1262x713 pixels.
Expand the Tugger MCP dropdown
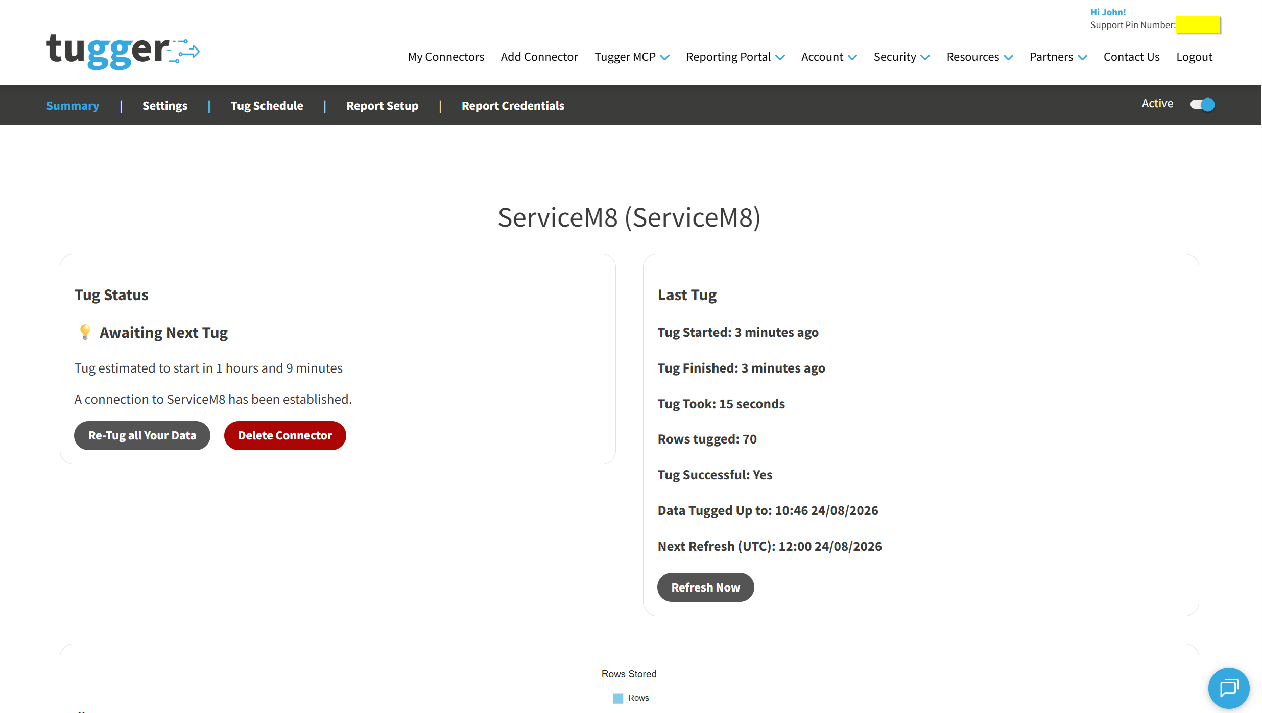coord(632,57)
